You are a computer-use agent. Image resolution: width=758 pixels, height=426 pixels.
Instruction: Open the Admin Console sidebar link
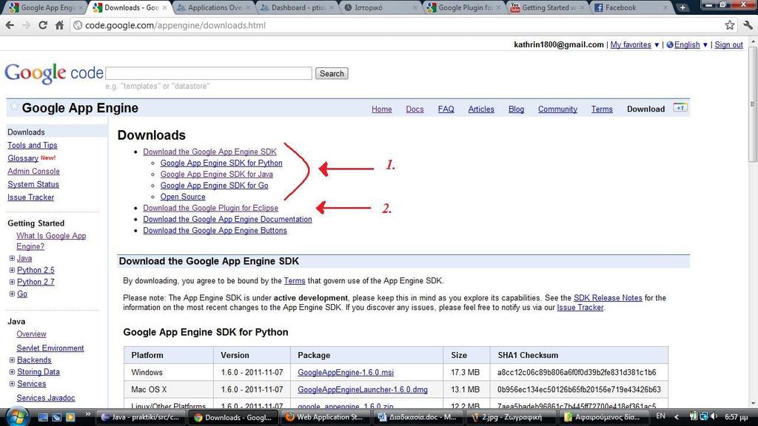pyautogui.click(x=33, y=172)
